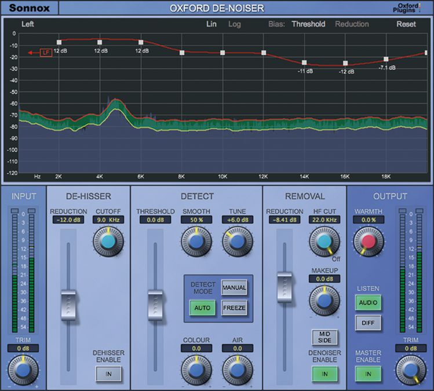The width and height of the screenshot is (434, 391).
Task: Click the Air knob
Action: coord(236,367)
